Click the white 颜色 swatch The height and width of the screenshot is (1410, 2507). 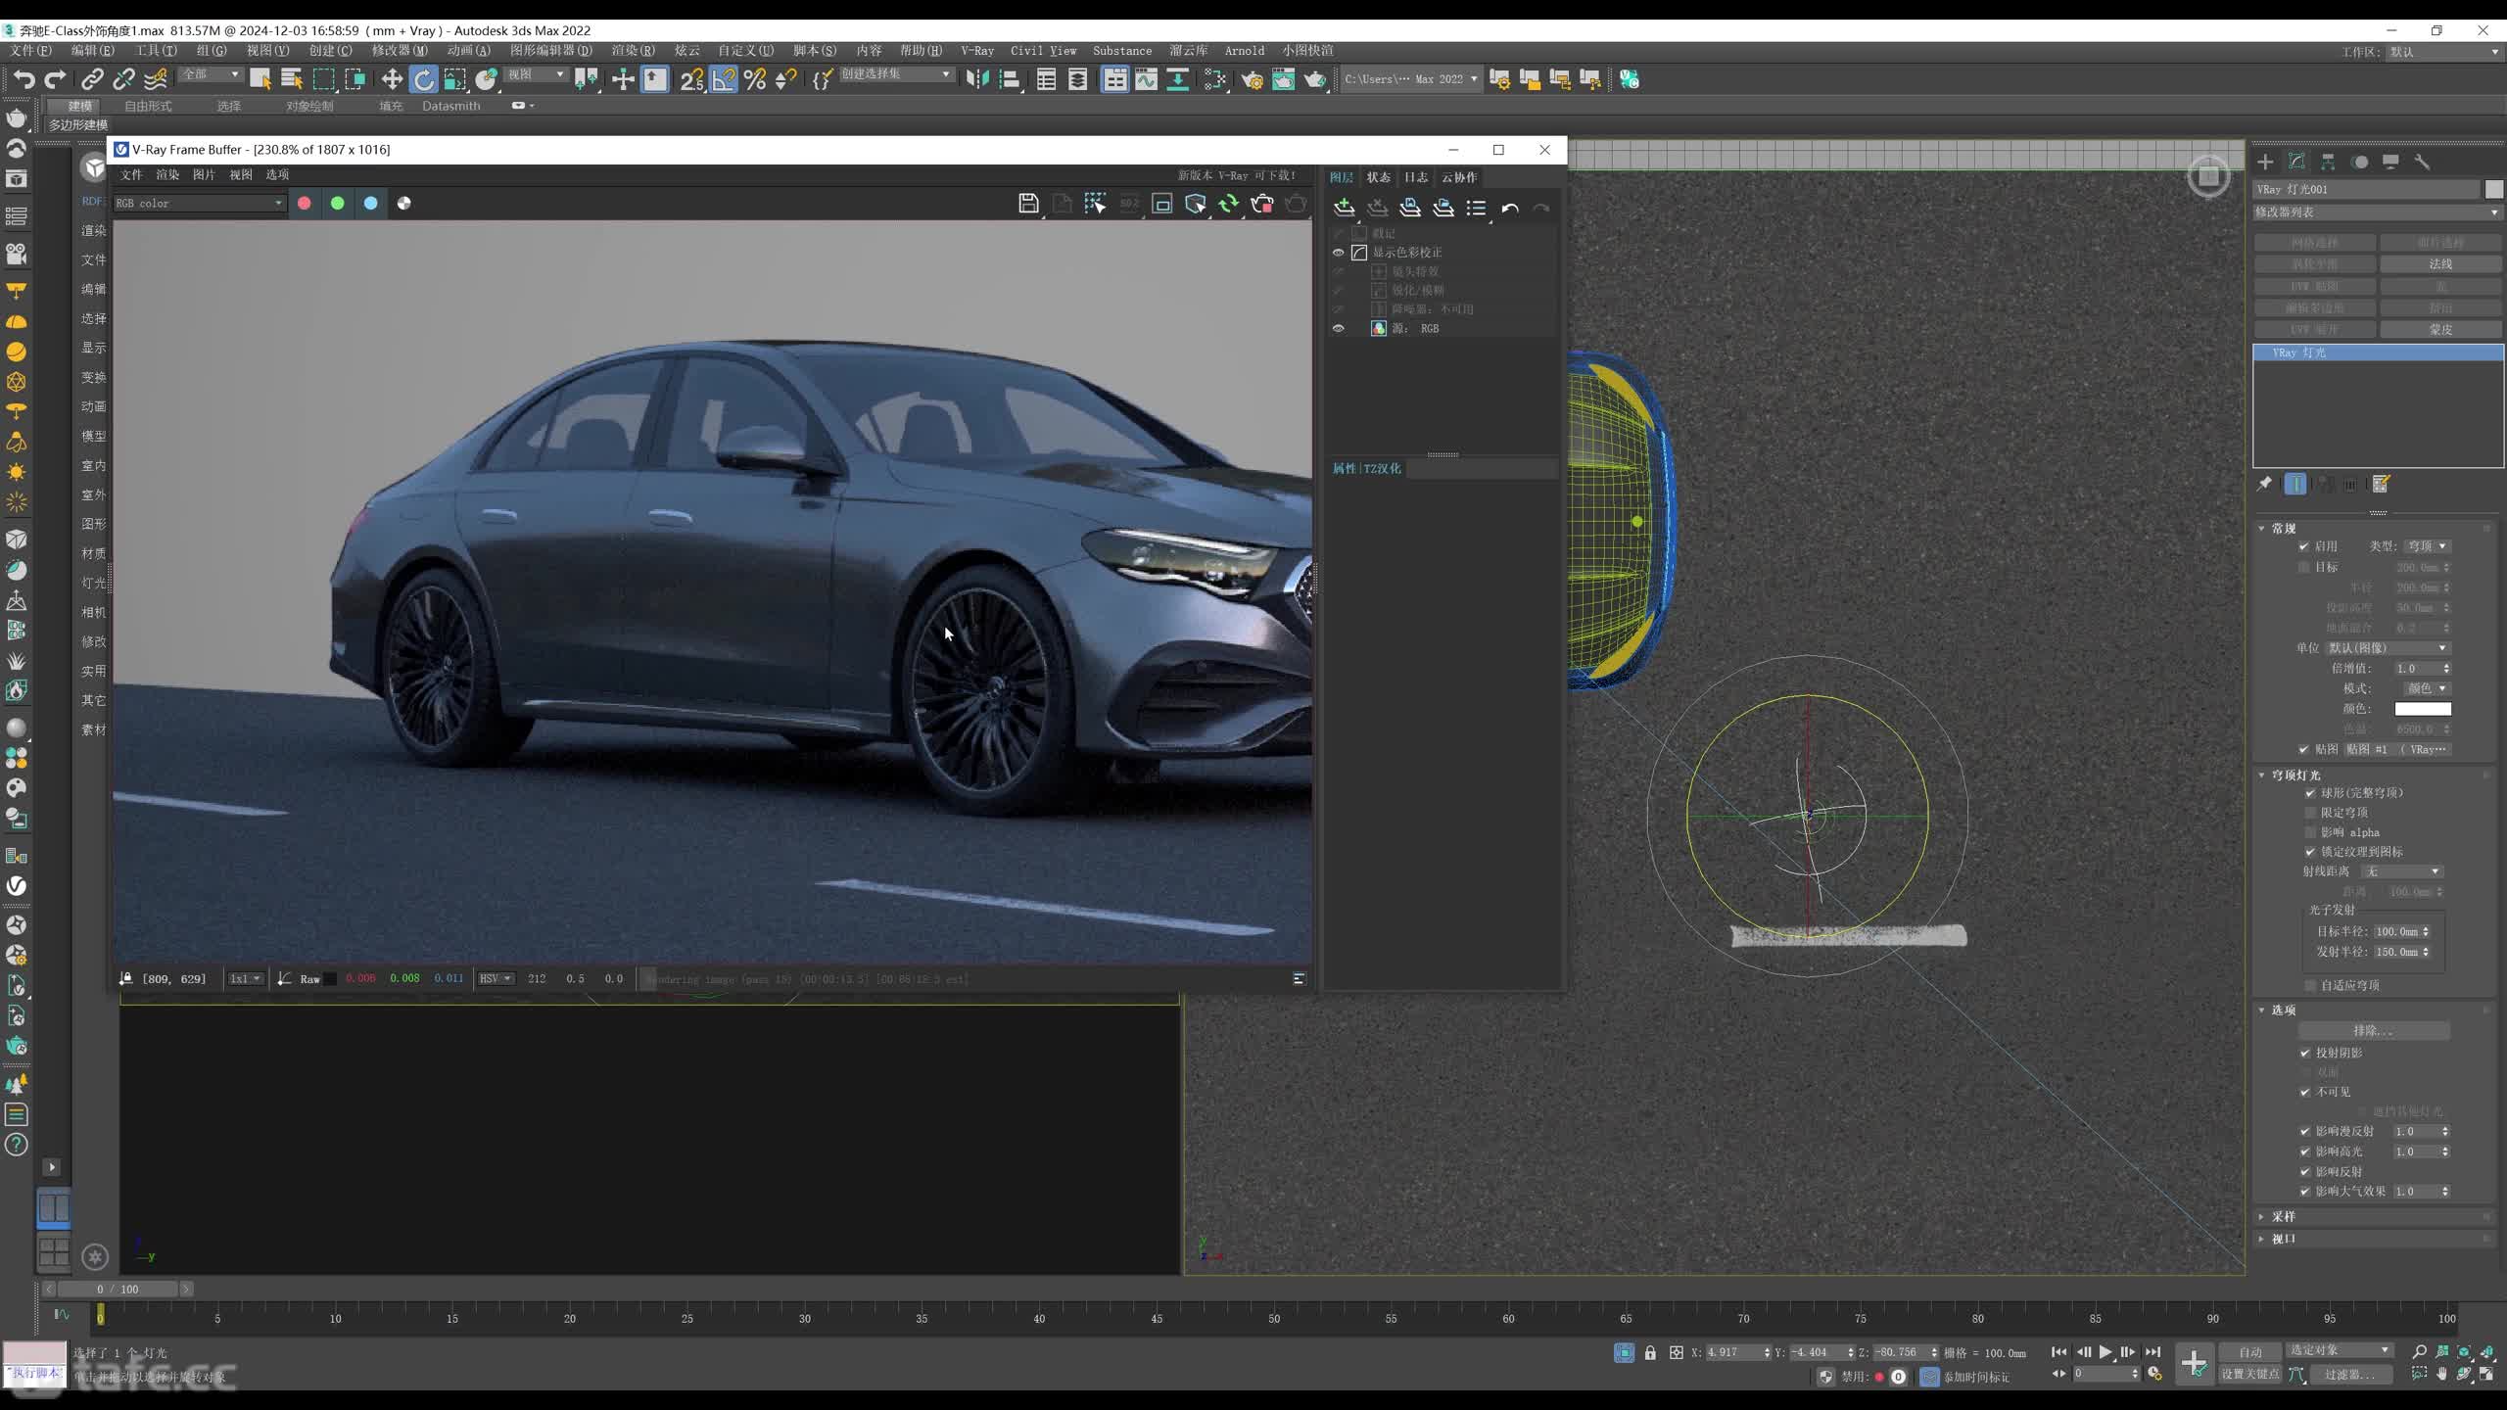[x=2423, y=709]
